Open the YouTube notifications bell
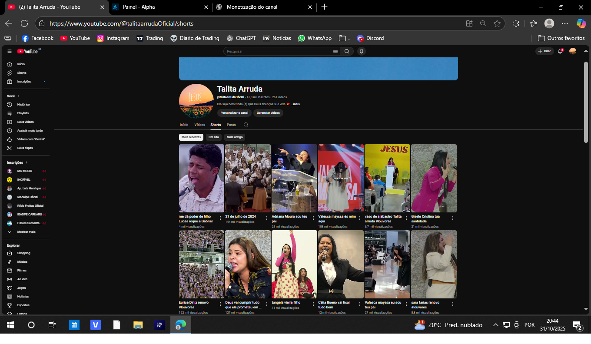The image size is (591, 344). [x=561, y=51]
